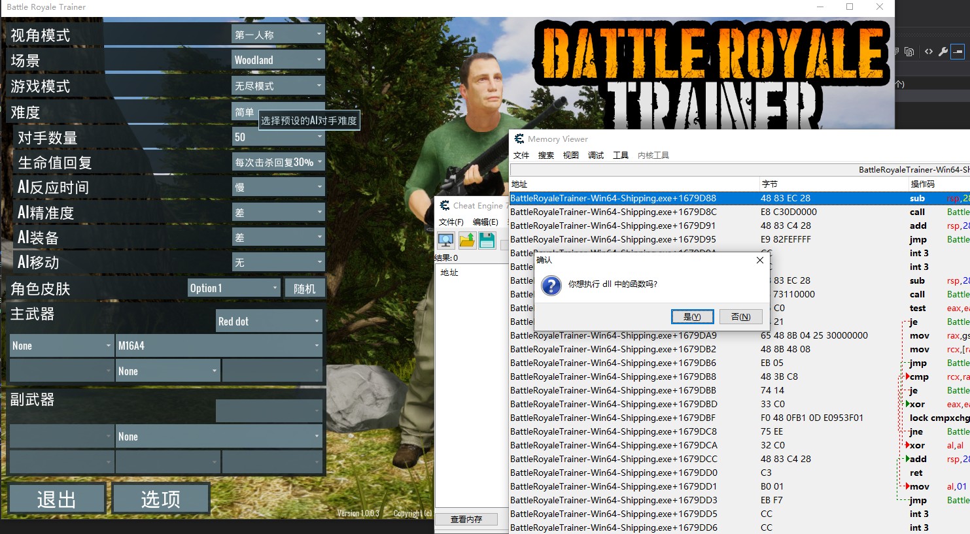The width and height of the screenshot is (970, 534).
Task: Select the highlighted row at address +1679D88
Action: click(740, 198)
